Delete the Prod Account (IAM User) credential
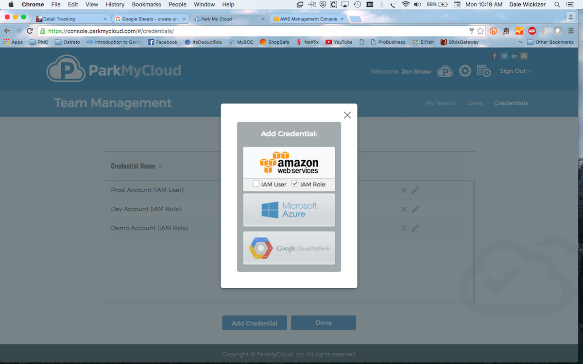583x364 pixels. [x=404, y=190]
